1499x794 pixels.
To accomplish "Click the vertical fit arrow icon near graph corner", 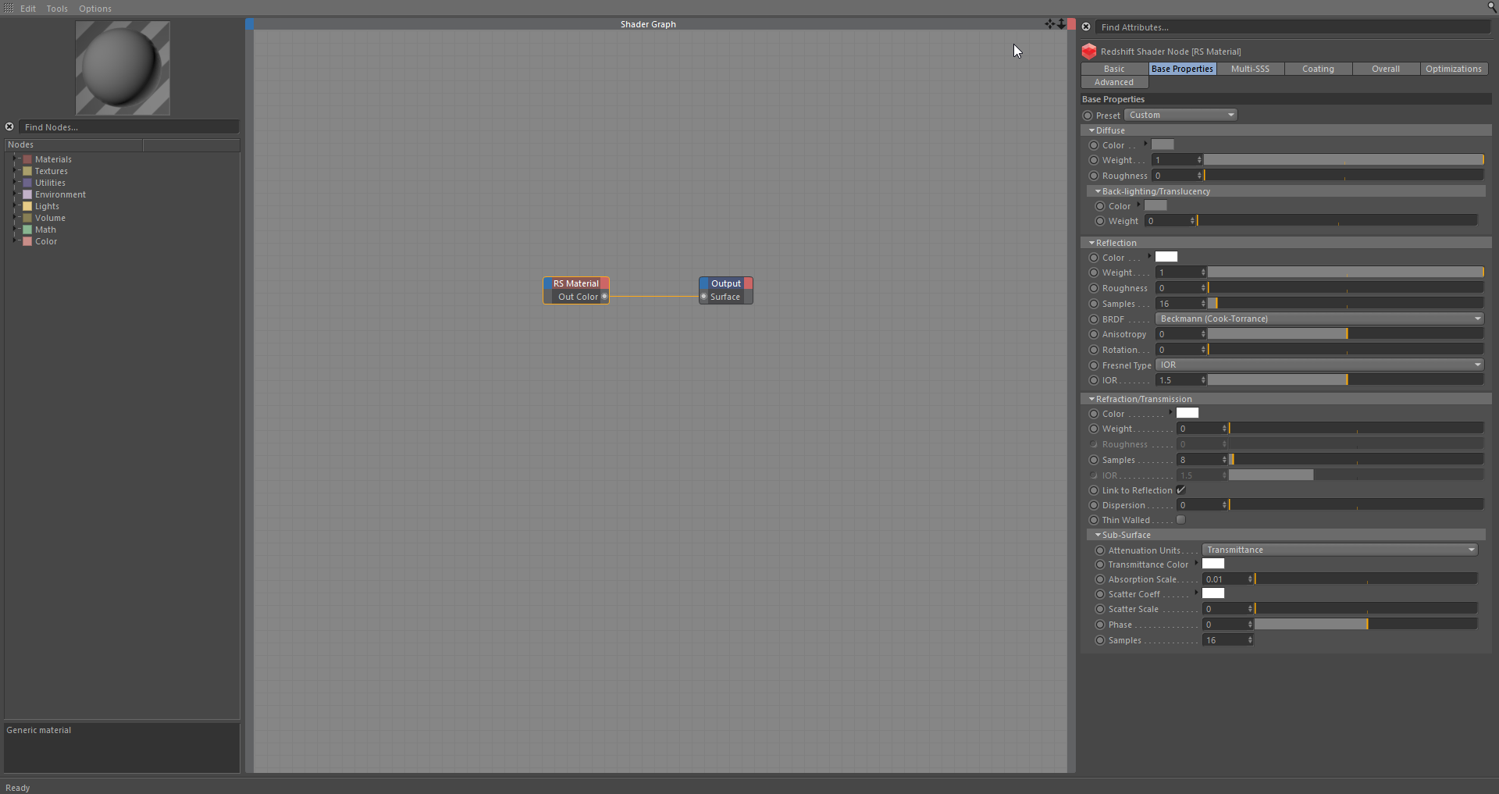I will point(1063,23).
